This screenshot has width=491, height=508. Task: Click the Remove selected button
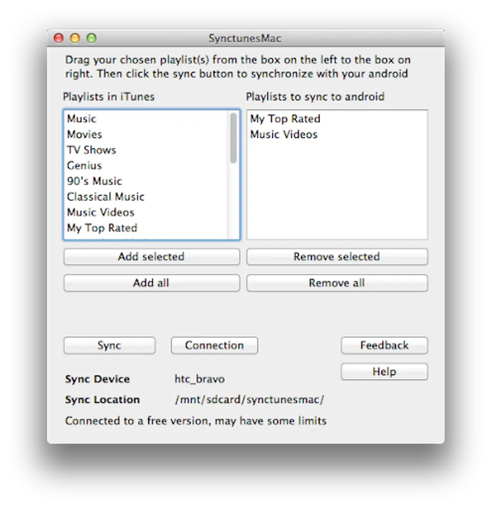tap(337, 257)
